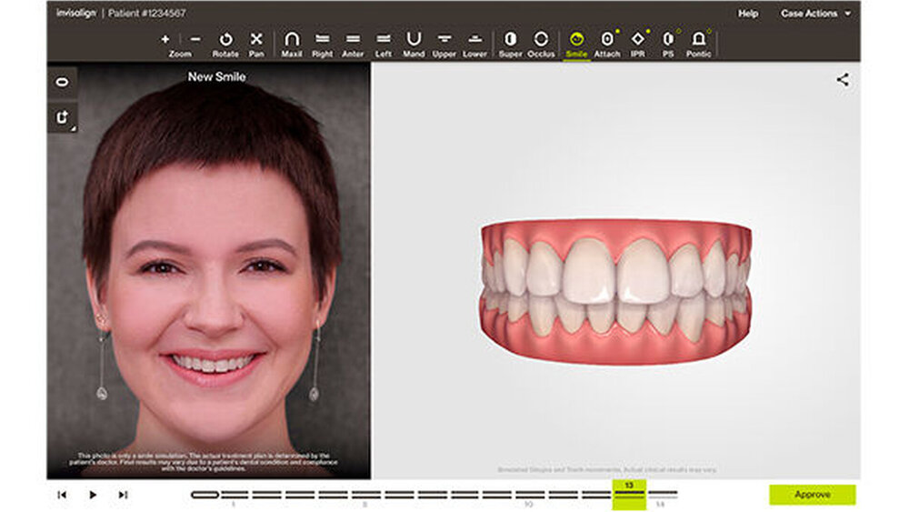Open the Case Actions dropdown
The width and height of the screenshot is (909, 512).
point(815,14)
